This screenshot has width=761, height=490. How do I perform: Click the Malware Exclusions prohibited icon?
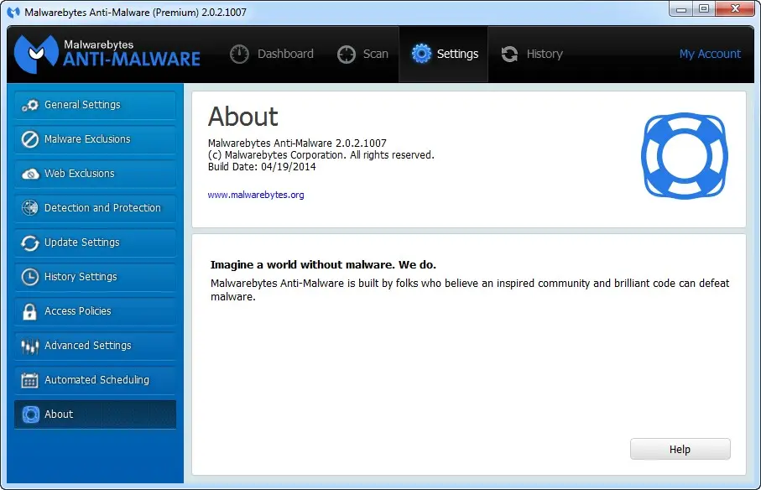30,139
